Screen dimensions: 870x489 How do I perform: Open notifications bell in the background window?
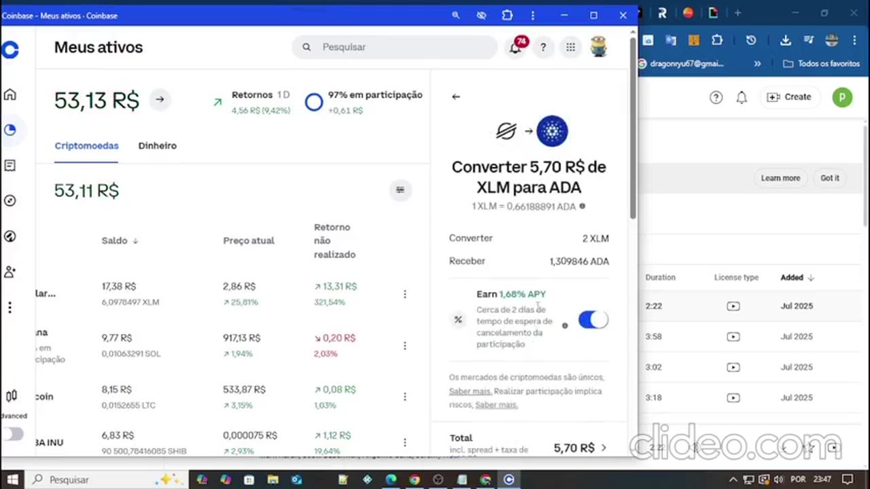742,97
